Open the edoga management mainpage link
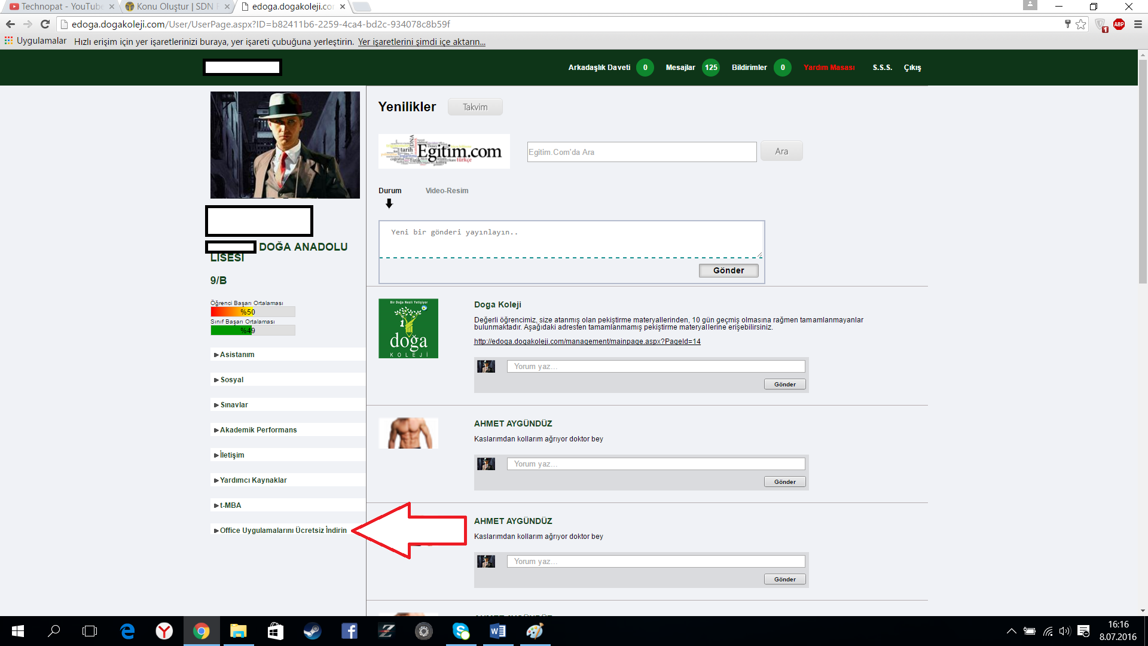This screenshot has height=646, width=1148. click(x=587, y=342)
